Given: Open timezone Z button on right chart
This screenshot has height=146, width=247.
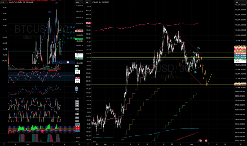Looking at the screenshot, I should click(88, 144).
